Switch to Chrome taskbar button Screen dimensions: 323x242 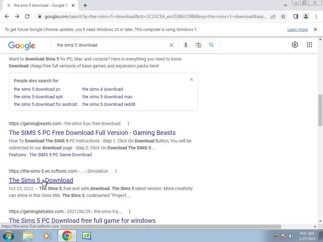67,236
